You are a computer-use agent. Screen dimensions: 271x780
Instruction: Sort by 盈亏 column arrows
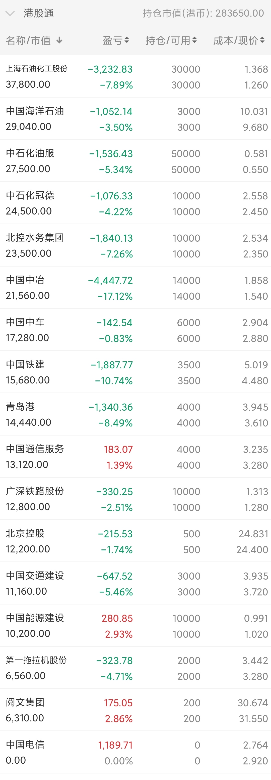coord(126,40)
